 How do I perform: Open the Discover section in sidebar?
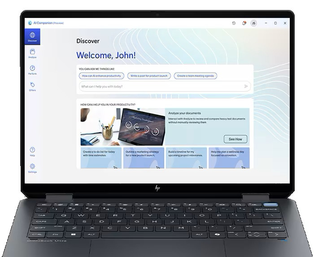[32, 37]
